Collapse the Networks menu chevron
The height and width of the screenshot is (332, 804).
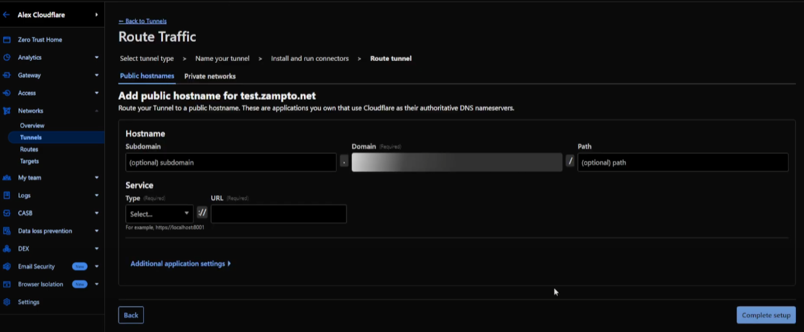coord(96,111)
